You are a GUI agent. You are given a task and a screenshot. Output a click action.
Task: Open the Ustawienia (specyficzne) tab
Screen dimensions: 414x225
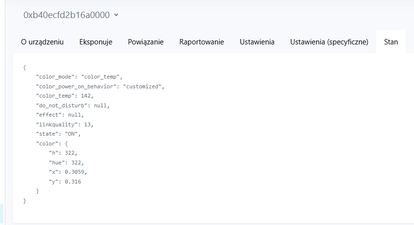point(329,42)
